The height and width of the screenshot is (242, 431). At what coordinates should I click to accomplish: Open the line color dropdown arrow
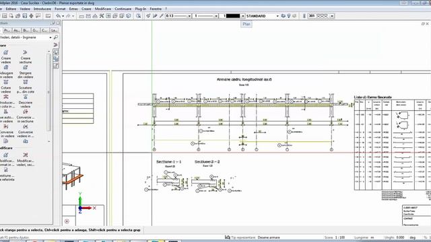[x=242, y=16]
